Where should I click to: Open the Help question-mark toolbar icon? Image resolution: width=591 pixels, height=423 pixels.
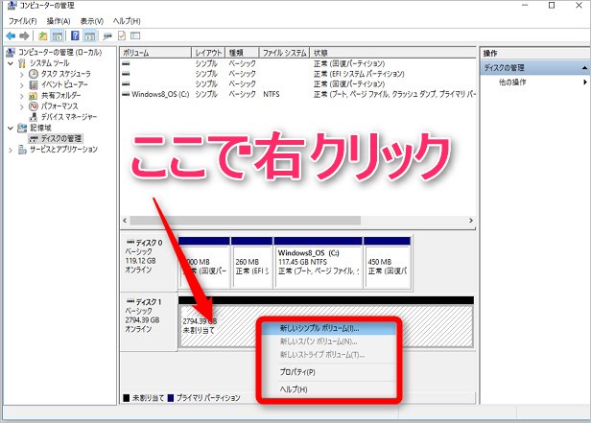[75, 36]
